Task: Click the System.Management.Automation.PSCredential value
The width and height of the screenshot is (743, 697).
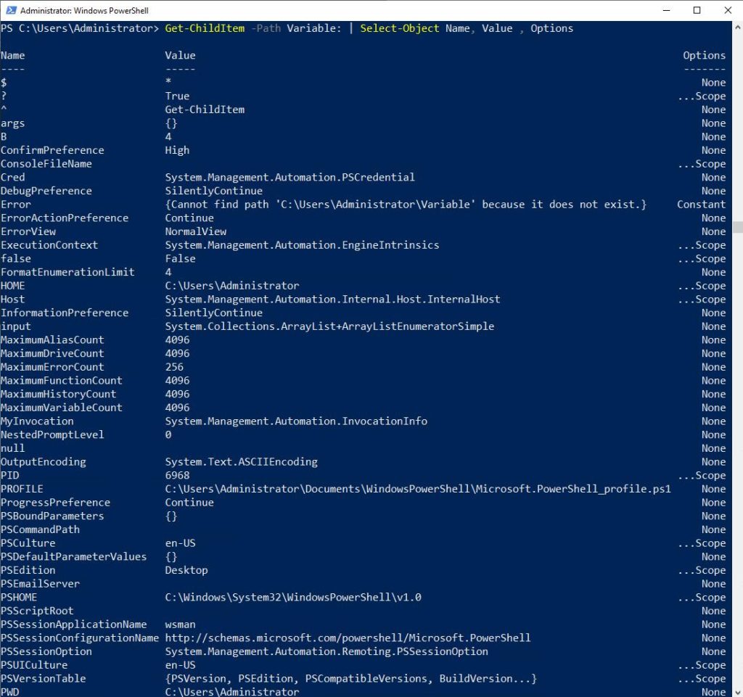Action: (x=290, y=177)
